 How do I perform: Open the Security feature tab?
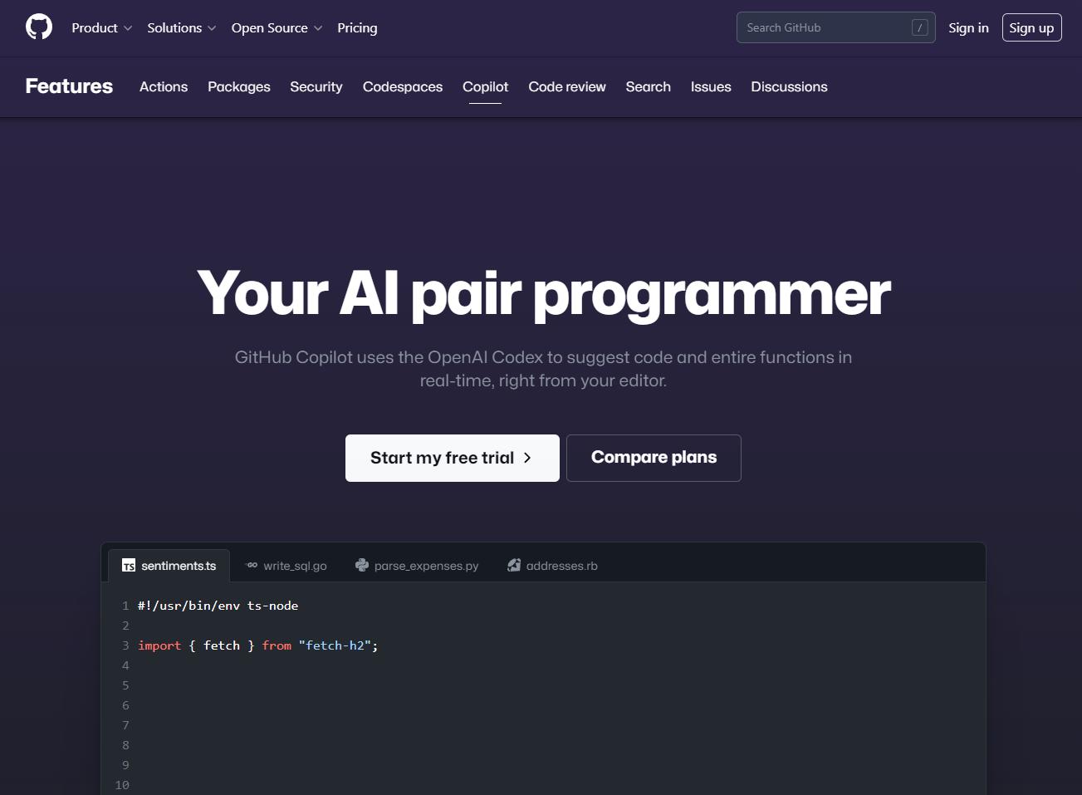(x=316, y=86)
